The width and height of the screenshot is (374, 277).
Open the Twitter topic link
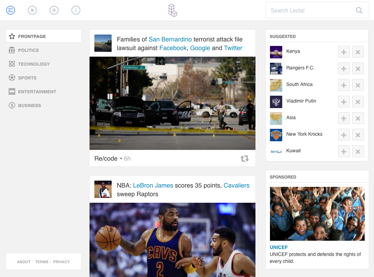233,48
